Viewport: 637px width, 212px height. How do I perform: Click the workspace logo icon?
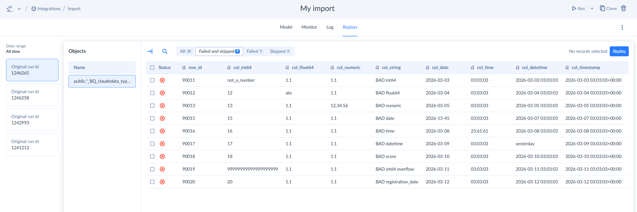tap(10, 9)
